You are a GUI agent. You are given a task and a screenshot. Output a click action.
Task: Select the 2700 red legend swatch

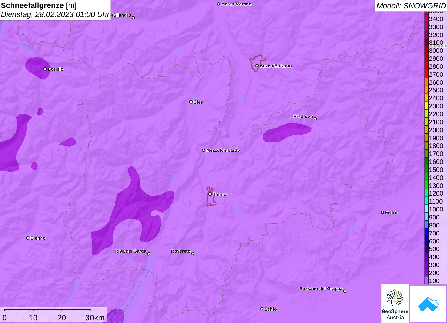pyautogui.click(x=427, y=74)
